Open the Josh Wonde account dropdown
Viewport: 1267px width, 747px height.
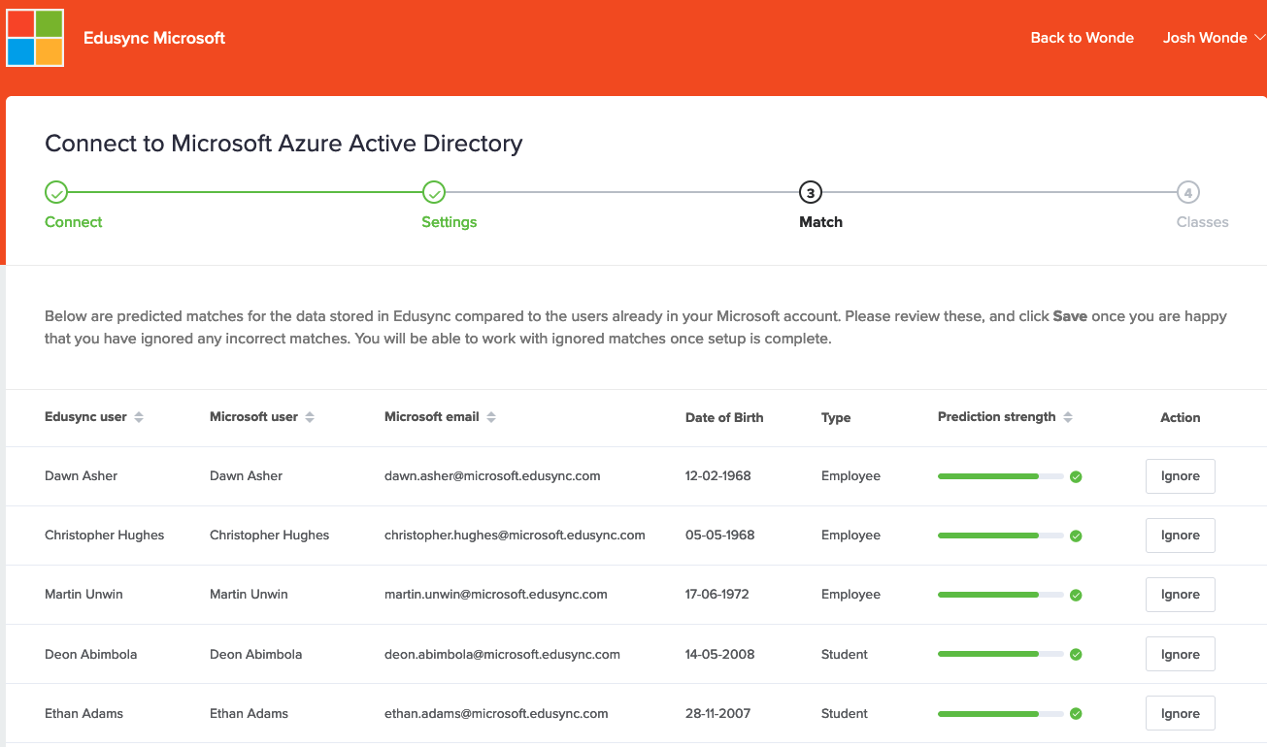click(x=1214, y=38)
